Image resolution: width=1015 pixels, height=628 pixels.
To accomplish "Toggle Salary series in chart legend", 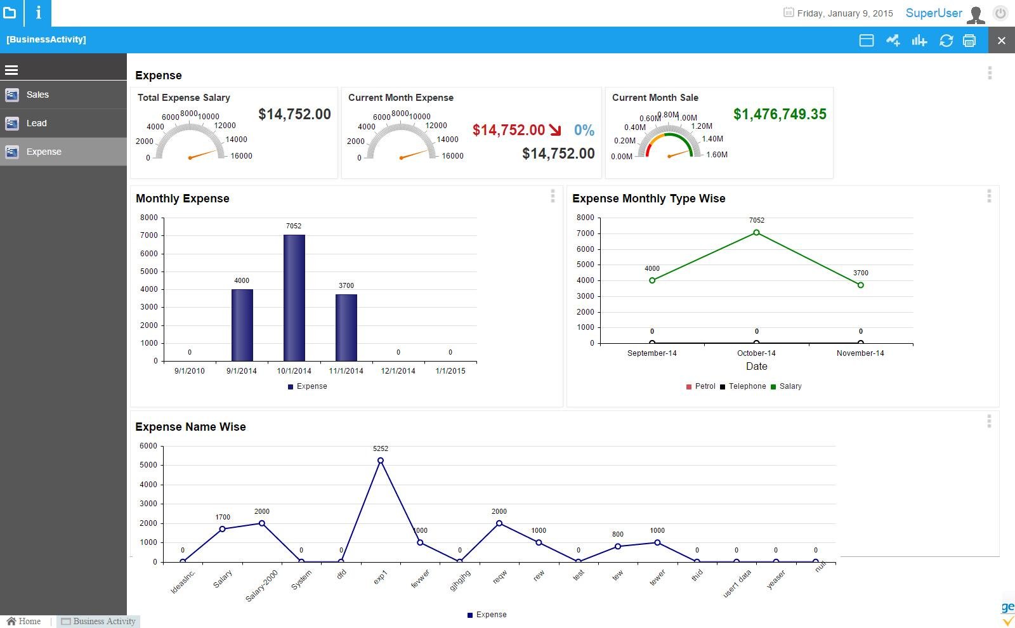I will click(x=786, y=386).
